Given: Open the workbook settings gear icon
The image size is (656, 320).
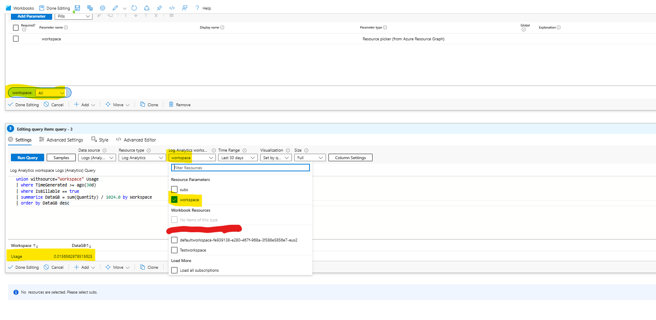Looking at the screenshot, I should coord(102,8).
